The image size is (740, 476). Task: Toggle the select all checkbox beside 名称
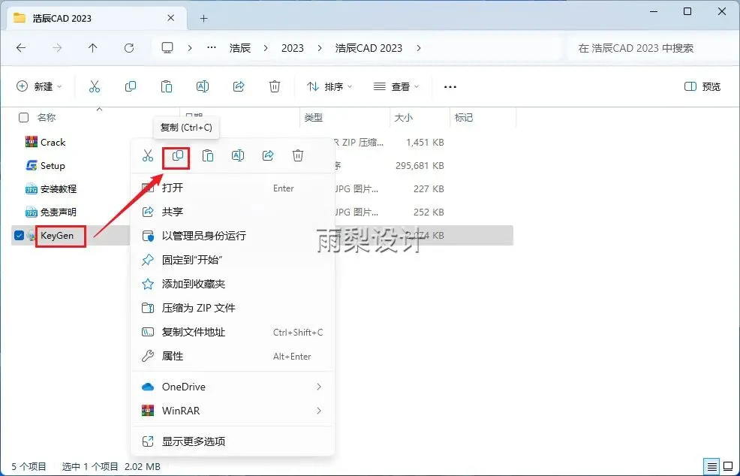pyautogui.click(x=23, y=118)
